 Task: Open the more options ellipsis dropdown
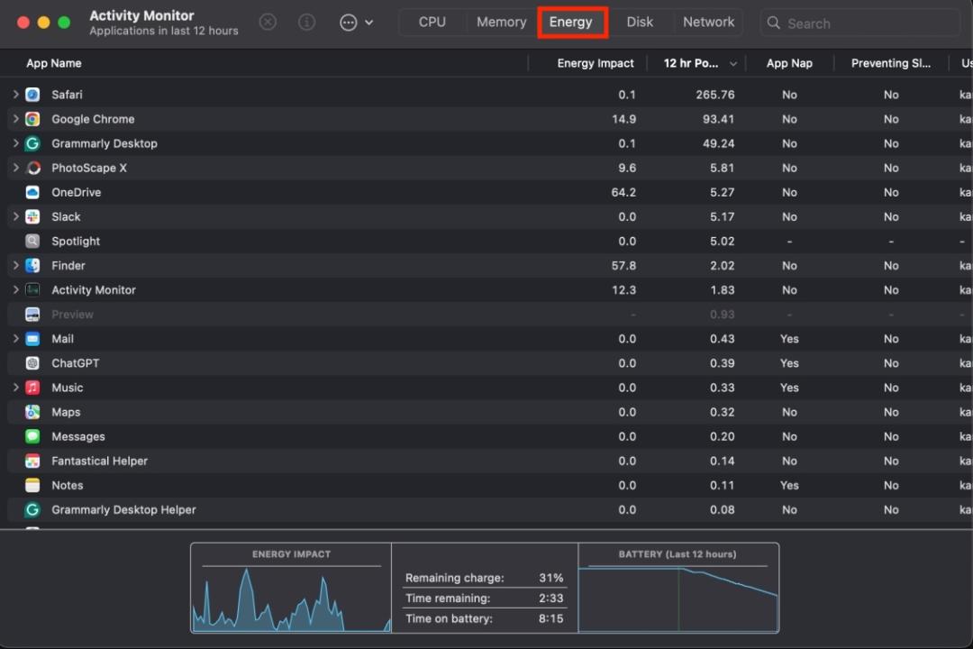(350, 22)
